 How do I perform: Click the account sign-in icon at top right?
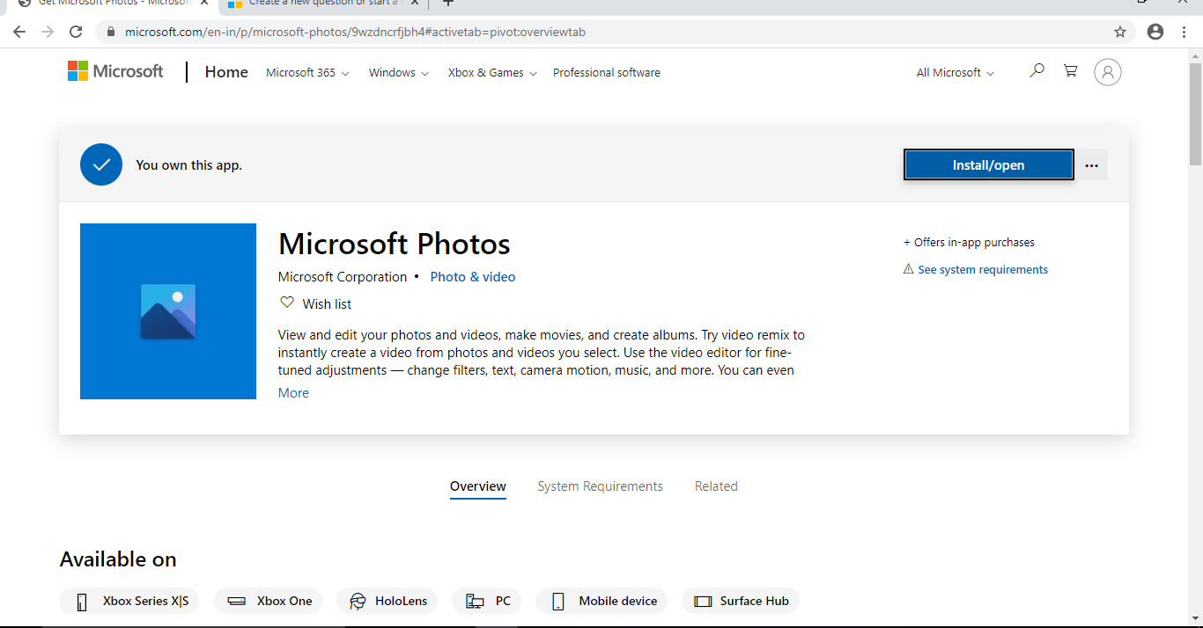click(x=1107, y=71)
